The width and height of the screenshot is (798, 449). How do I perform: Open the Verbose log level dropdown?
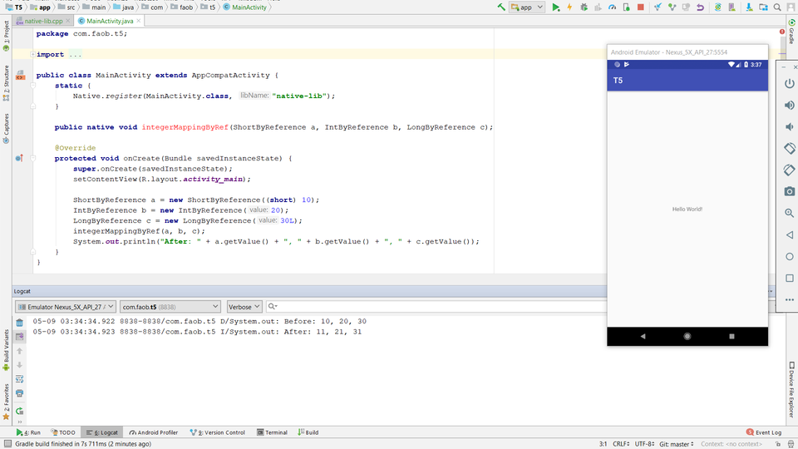point(244,307)
